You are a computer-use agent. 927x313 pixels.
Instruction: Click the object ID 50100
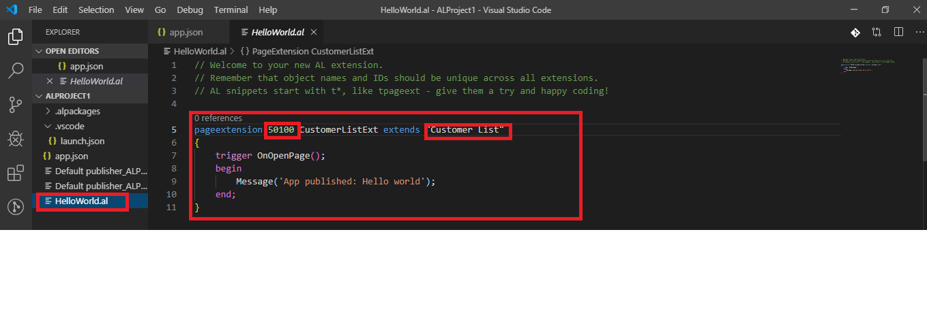click(281, 129)
